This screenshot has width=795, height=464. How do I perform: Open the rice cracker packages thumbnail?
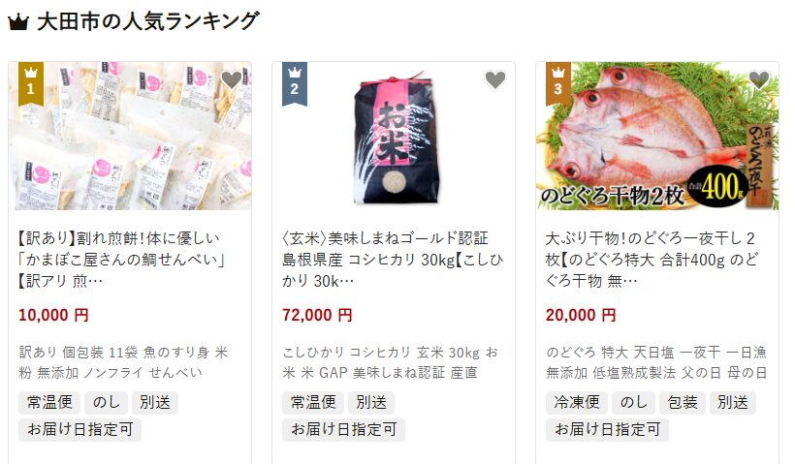point(130,136)
